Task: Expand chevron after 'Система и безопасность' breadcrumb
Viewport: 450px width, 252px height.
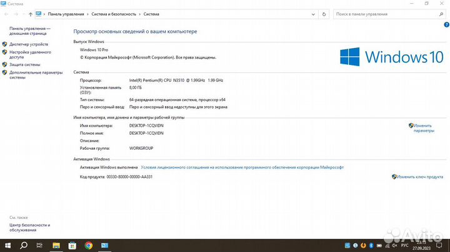Action: pyautogui.click(x=140, y=14)
